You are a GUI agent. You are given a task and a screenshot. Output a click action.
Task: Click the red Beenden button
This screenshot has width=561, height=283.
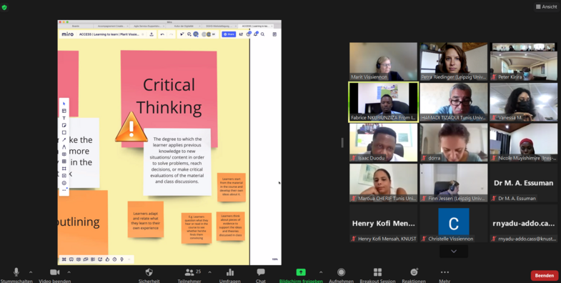[x=544, y=275]
